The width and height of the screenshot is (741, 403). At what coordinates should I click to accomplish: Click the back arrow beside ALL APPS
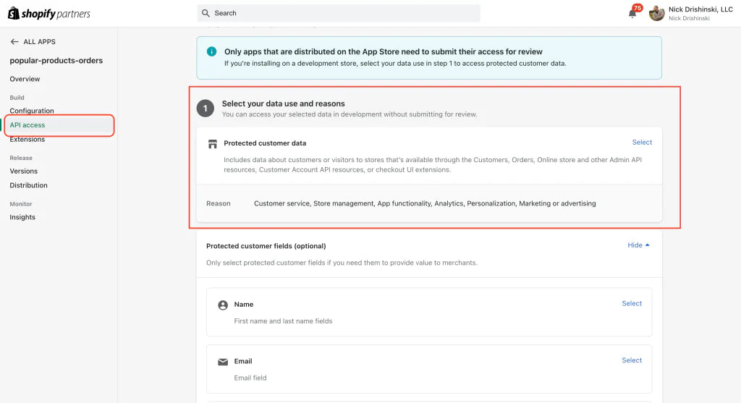(14, 42)
